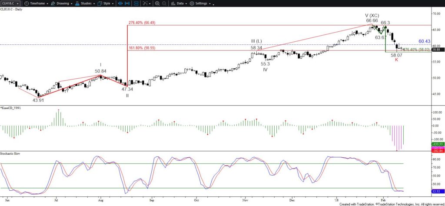This screenshot has height=206, width=445.
Task: Click the 50.84 price label
Action: pos(100,71)
